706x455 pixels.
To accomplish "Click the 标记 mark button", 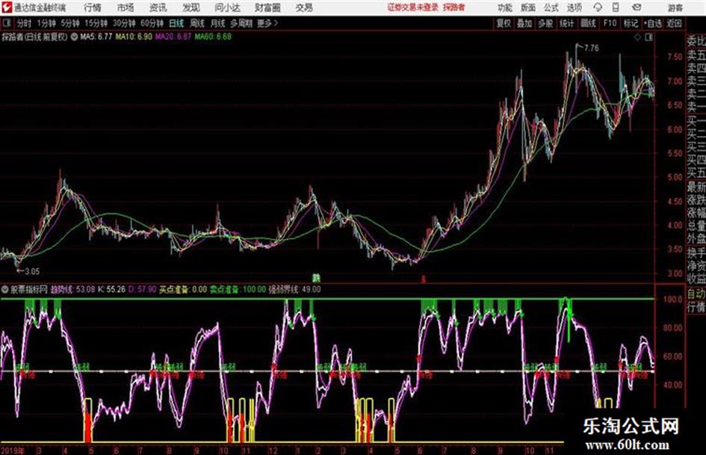I will pyautogui.click(x=631, y=23).
